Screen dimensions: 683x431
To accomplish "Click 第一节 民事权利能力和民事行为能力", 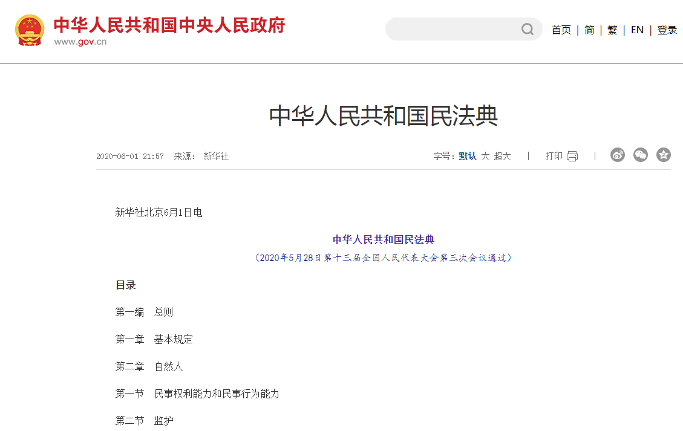I will pos(197,394).
